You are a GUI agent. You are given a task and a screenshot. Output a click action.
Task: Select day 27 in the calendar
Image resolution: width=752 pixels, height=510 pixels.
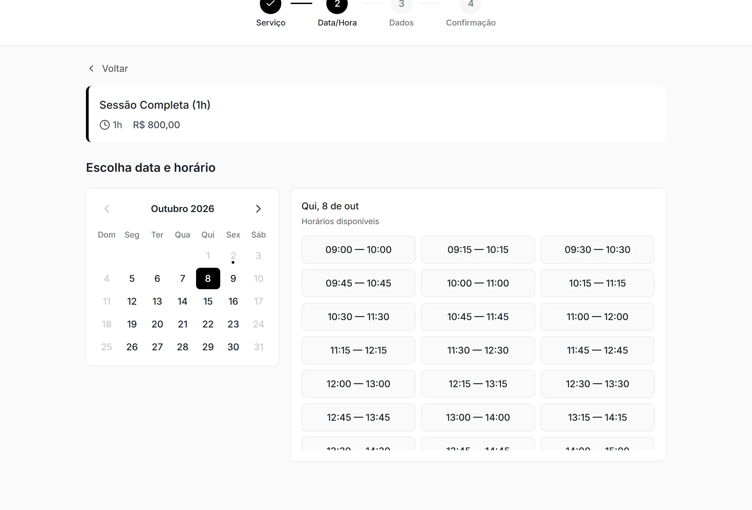click(x=157, y=347)
